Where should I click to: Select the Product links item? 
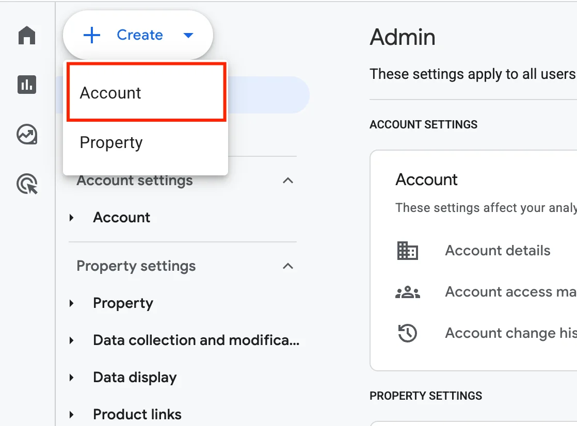(137, 415)
